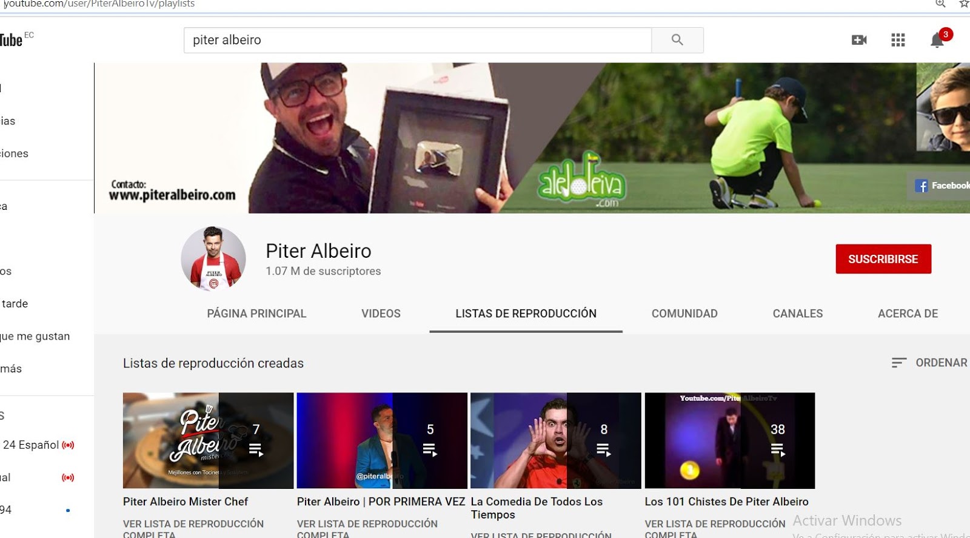
Task: Click www.piteralbeiro.com contact text on banner
Action: [x=172, y=195]
